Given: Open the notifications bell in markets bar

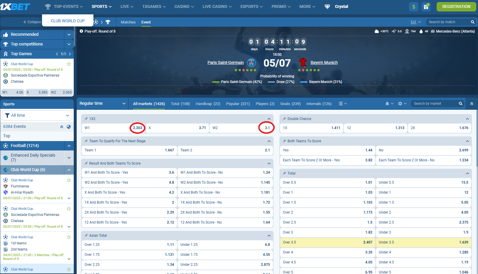Looking at the screenshot, I should click(x=387, y=104).
